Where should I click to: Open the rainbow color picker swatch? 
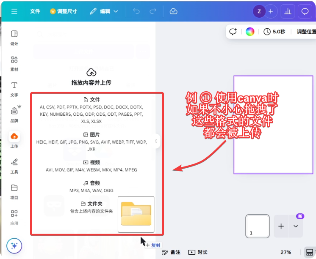pyautogui.click(x=250, y=32)
